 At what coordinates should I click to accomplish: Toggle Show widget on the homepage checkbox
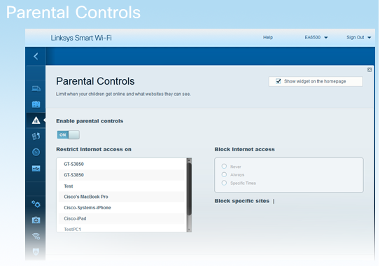[x=279, y=81]
